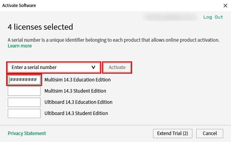The width and height of the screenshot is (231, 142).
Task: Click the Log Out link
Action: coord(213,17)
